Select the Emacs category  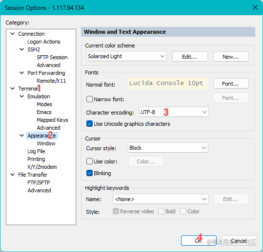(44, 112)
